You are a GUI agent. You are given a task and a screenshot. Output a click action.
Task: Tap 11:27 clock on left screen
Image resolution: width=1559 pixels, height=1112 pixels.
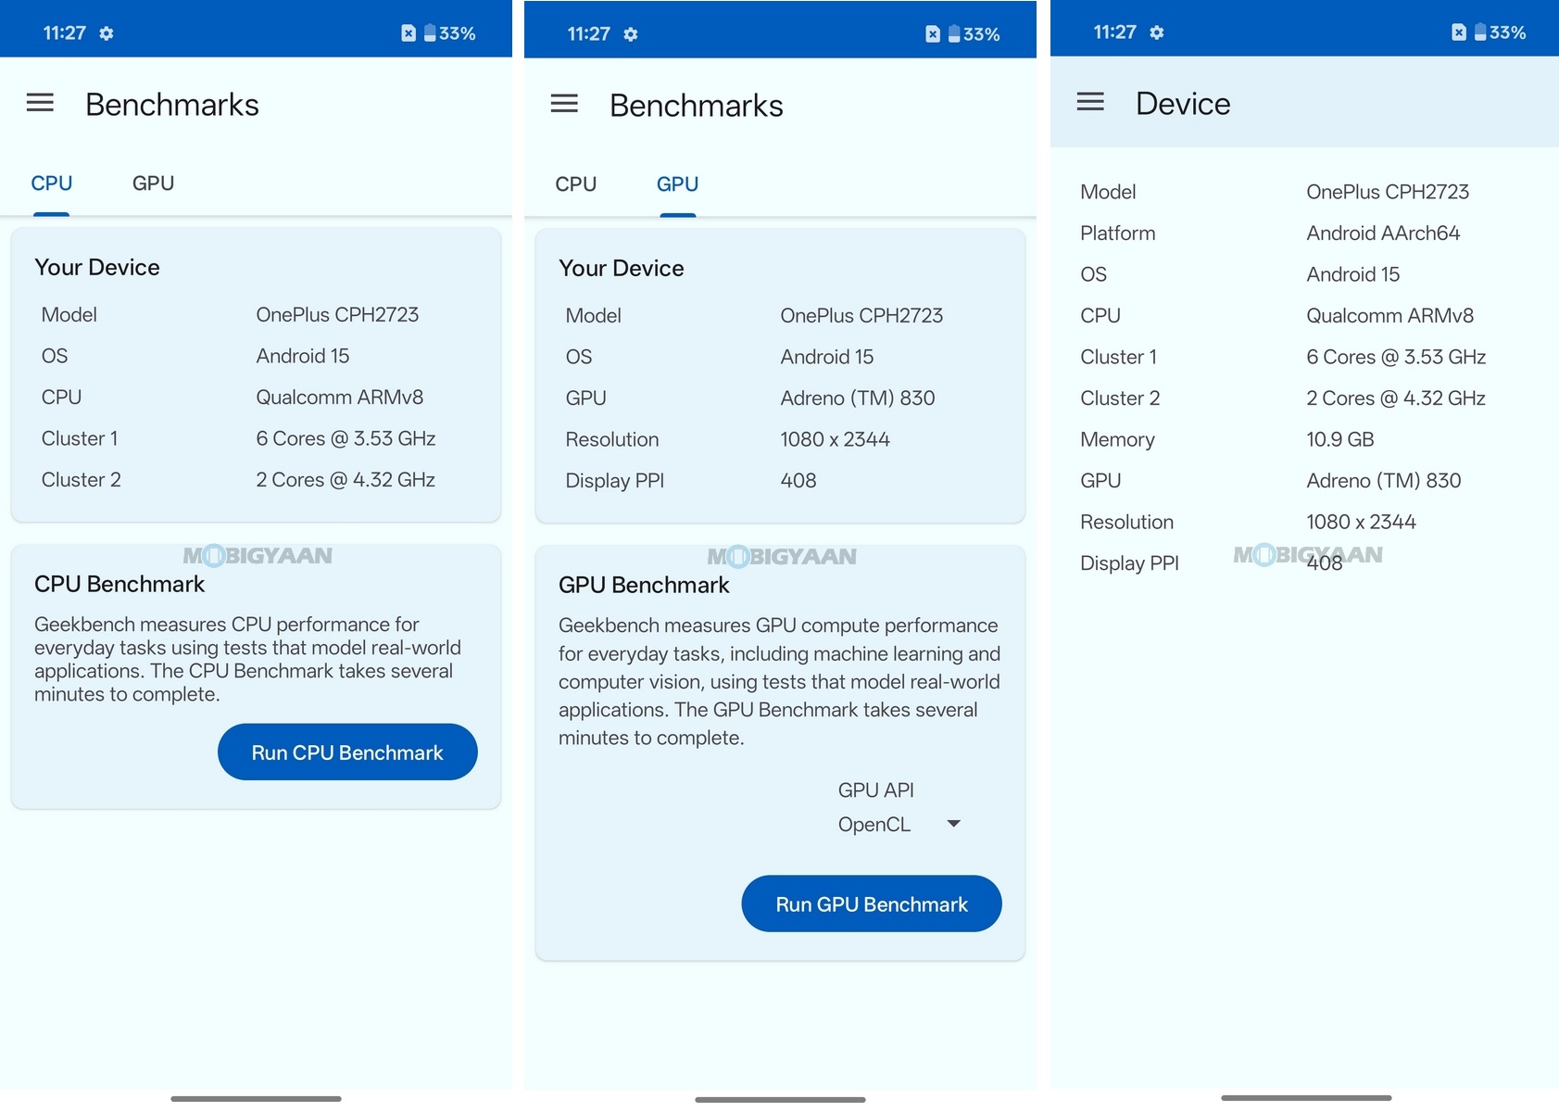[65, 33]
